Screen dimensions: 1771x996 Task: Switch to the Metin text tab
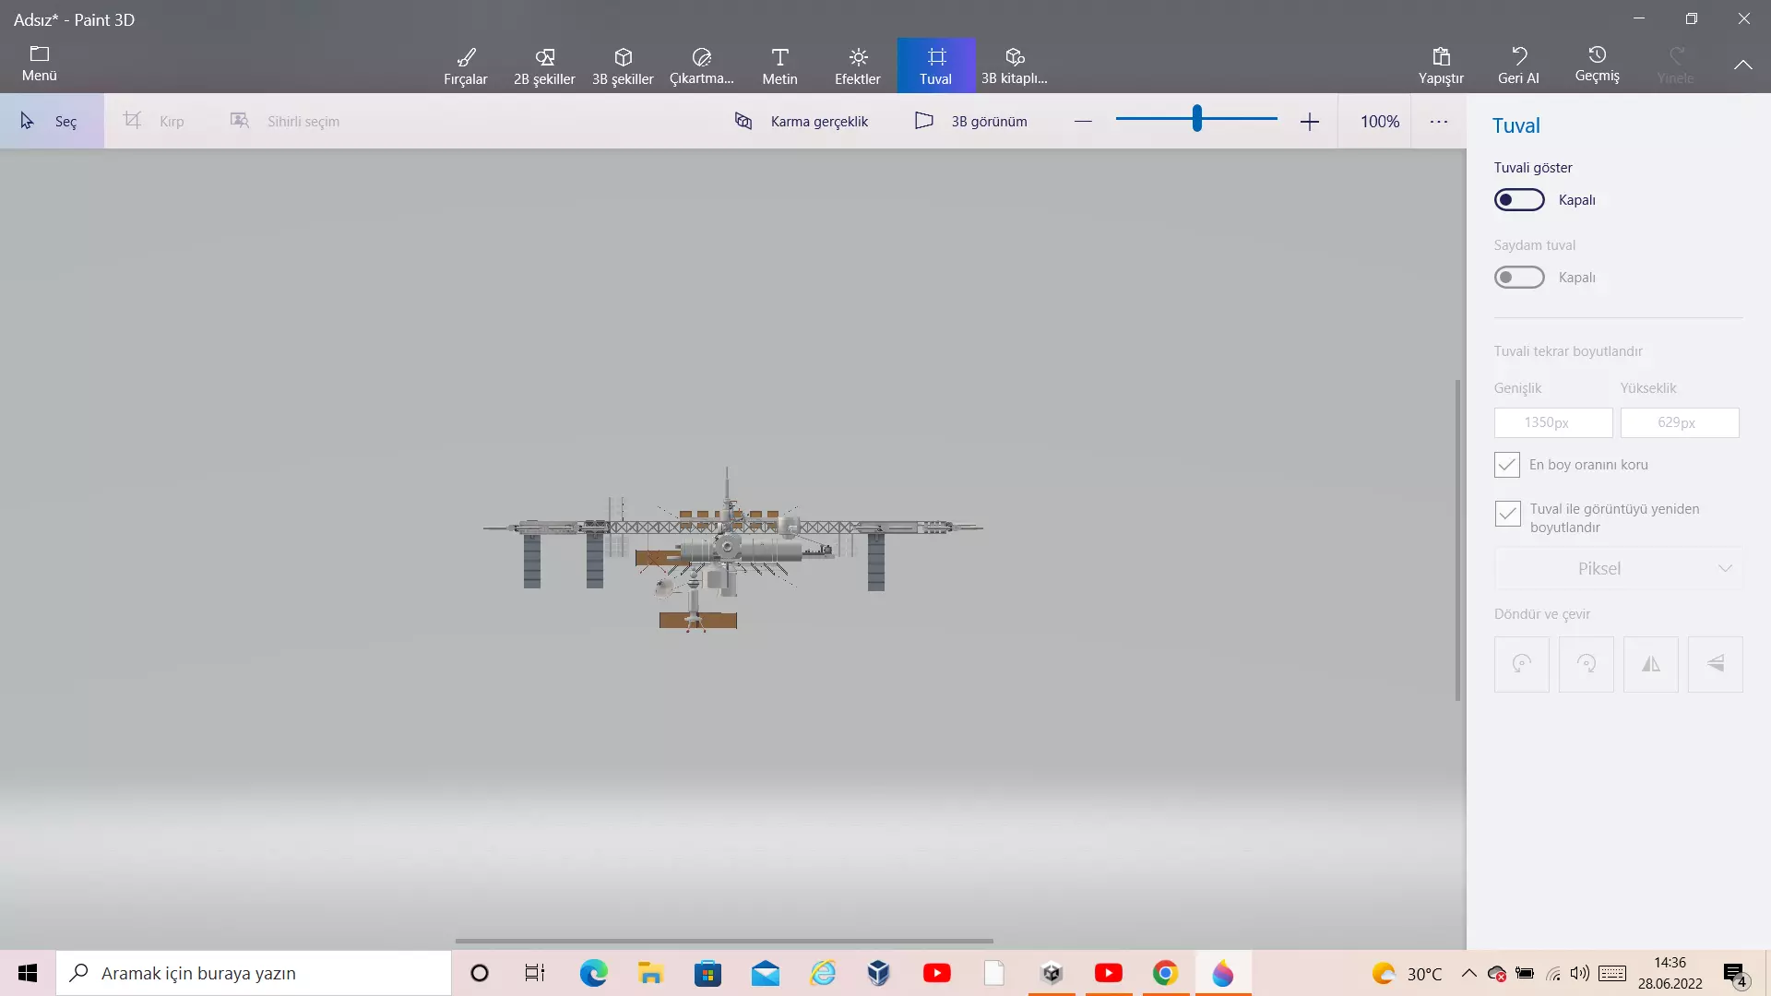coord(779,65)
